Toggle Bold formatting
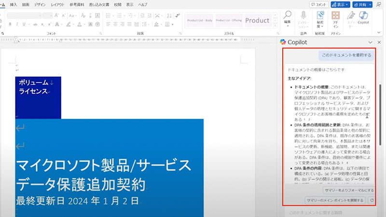This screenshot has width=386, height=217. (x=10, y=23)
